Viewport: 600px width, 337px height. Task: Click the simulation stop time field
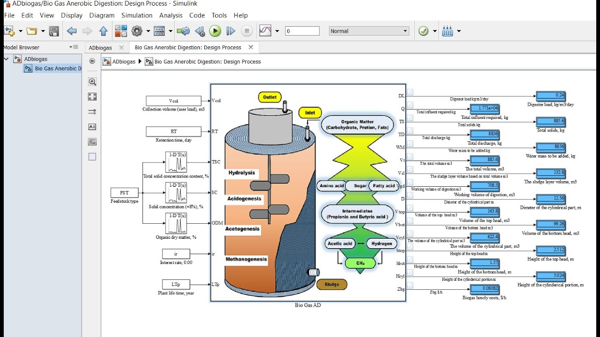tap(302, 31)
